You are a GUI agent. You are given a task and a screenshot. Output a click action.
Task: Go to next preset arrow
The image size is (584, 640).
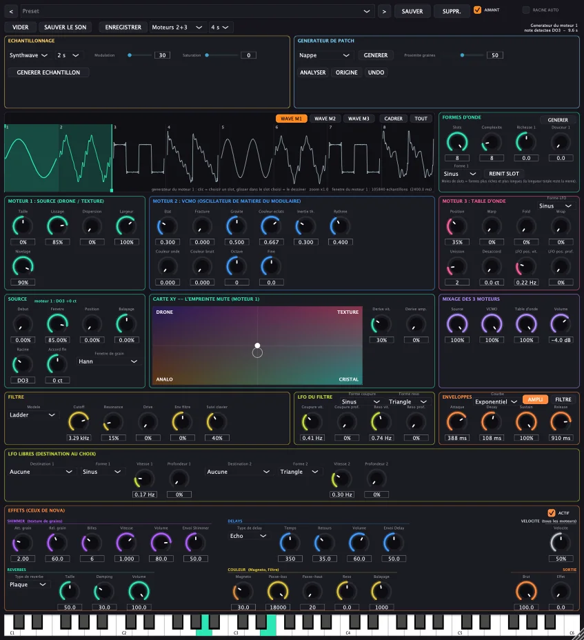click(384, 12)
